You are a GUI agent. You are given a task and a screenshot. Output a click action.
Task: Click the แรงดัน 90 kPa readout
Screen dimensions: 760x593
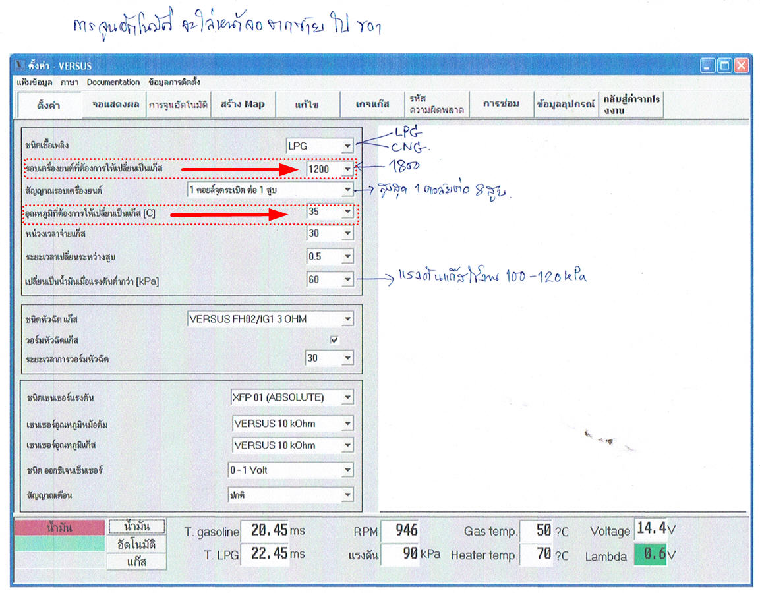coord(400,553)
